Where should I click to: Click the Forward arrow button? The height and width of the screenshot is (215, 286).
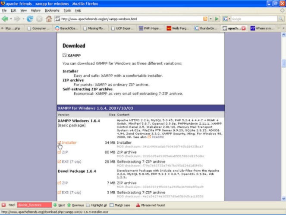pyautogui.click(x=17, y=19)
